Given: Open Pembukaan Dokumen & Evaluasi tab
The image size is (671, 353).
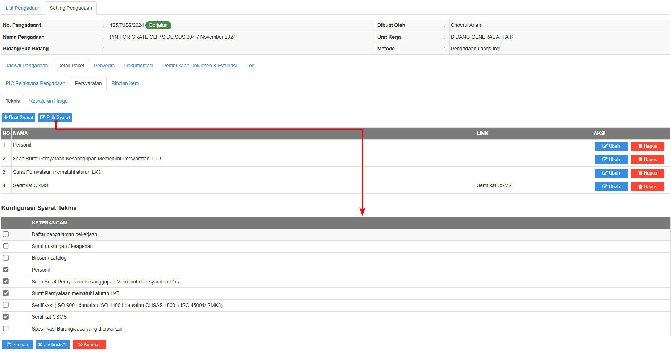Looking at the screenshot, I should 199,66.
